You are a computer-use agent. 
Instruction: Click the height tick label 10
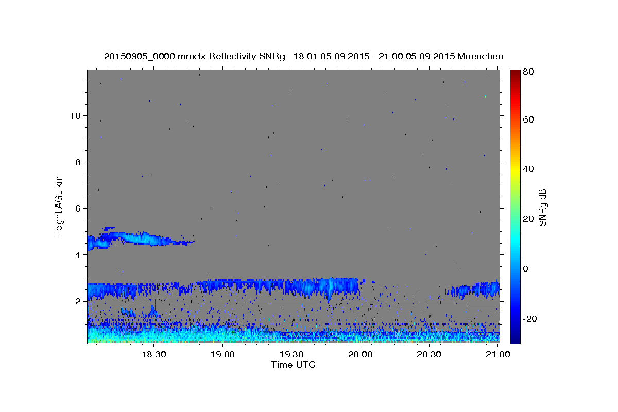coord(75,115)
